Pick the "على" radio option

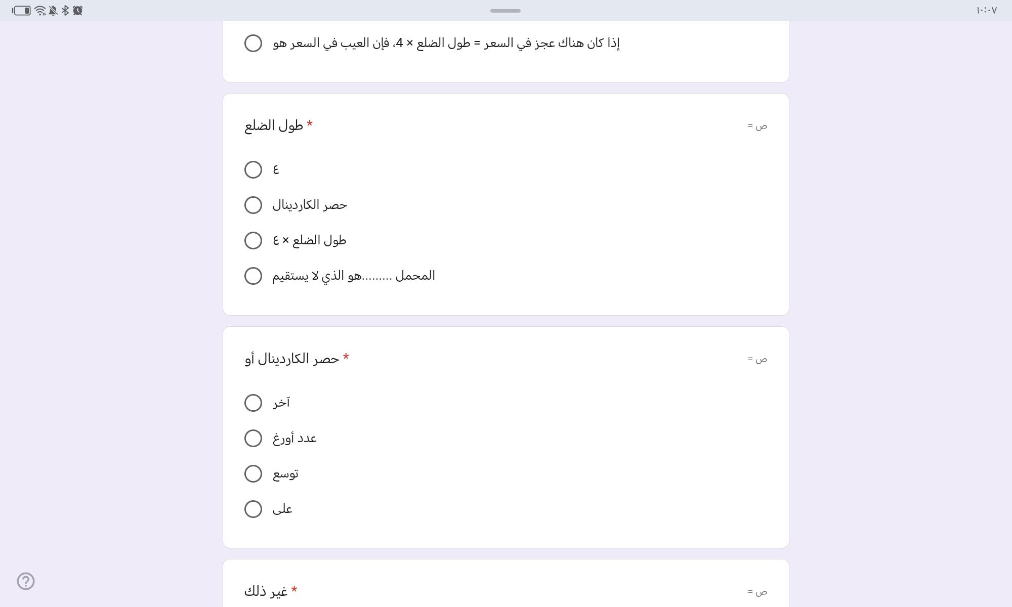[253, 509]
